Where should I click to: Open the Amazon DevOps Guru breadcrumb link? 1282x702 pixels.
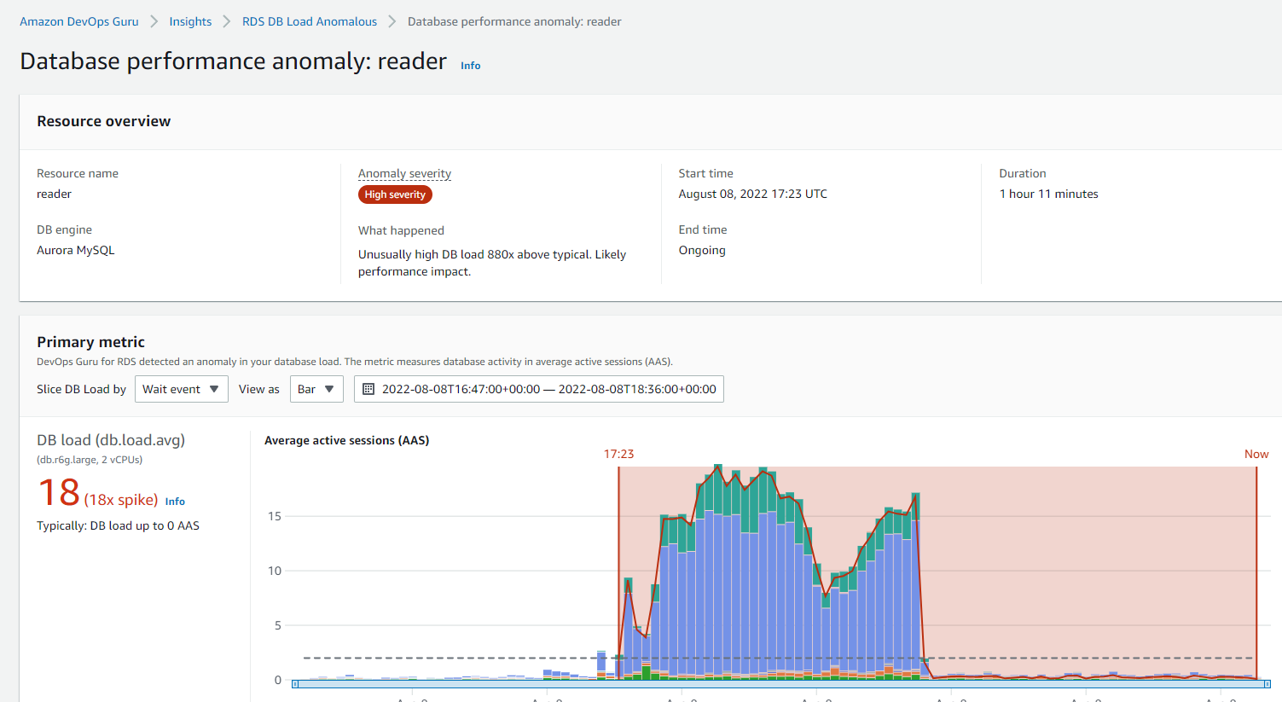pyautogui.click(x=78, y=21)
